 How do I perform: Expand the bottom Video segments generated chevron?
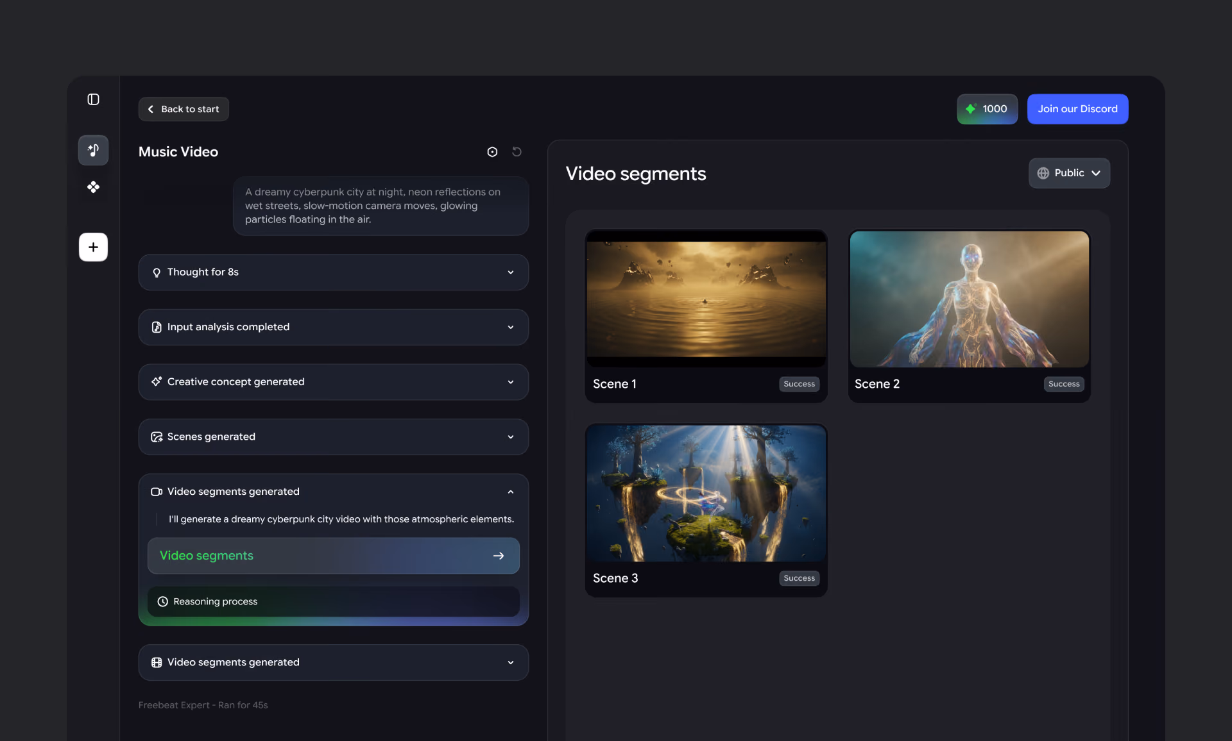511,662
